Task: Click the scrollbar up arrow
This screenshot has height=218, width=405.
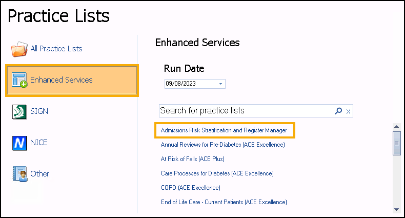Action: [396, 127]
